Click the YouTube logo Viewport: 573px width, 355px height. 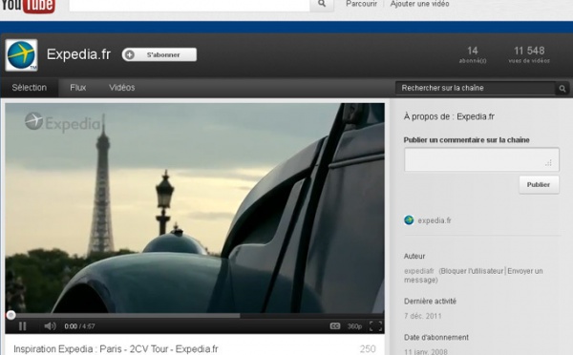(28, 7)
